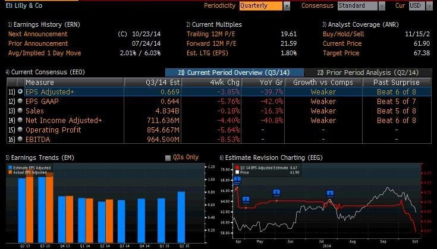Click the topmost blue event marker in early April

[x=237, y=179]
